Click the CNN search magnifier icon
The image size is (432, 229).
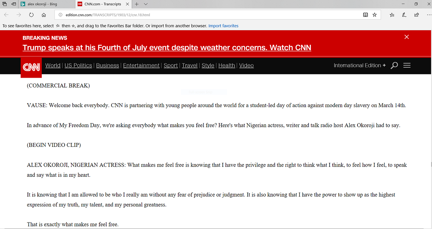pos(394,65)
